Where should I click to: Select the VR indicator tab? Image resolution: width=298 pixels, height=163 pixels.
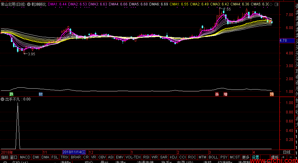pos(93,157)
